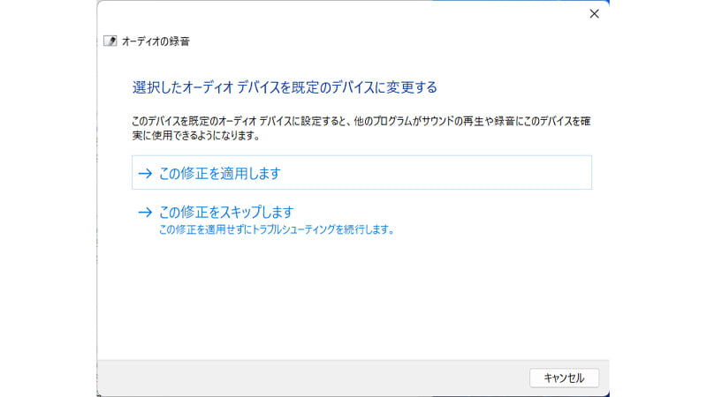The height and width of the screenshot is (397, 707).
Task: Click the blue heading 選択したオーディオ デバイスを既定のデバイスに変更する
Action: click(x=285, y=87)
